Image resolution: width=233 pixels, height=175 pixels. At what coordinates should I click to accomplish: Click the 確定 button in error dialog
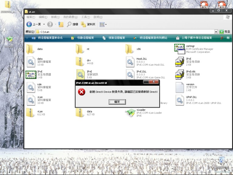(117, 102)
